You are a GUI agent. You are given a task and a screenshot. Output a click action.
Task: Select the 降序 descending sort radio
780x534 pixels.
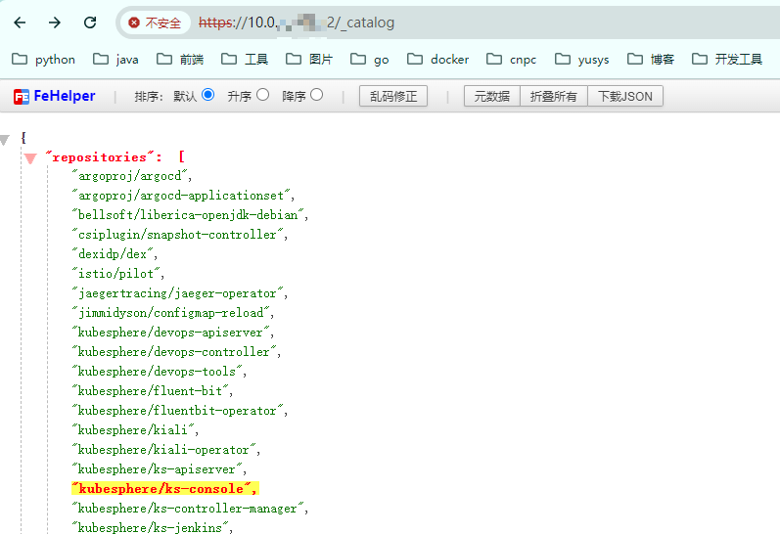click(316, 95)
